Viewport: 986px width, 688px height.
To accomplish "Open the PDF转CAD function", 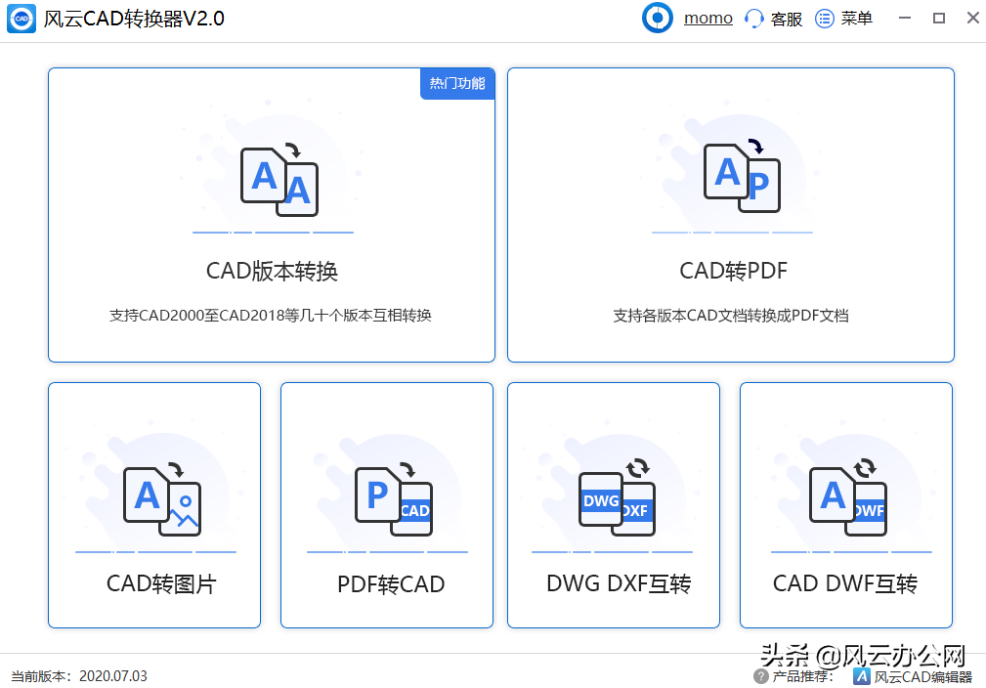I will pos(391,584).
